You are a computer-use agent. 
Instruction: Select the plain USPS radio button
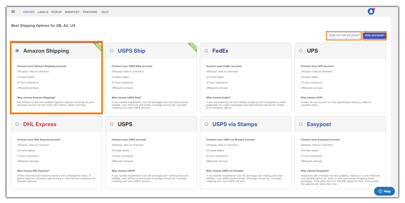point(112,124)
